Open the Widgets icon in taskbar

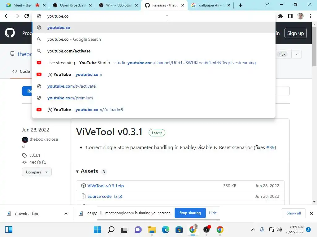[x=9, y=230]
